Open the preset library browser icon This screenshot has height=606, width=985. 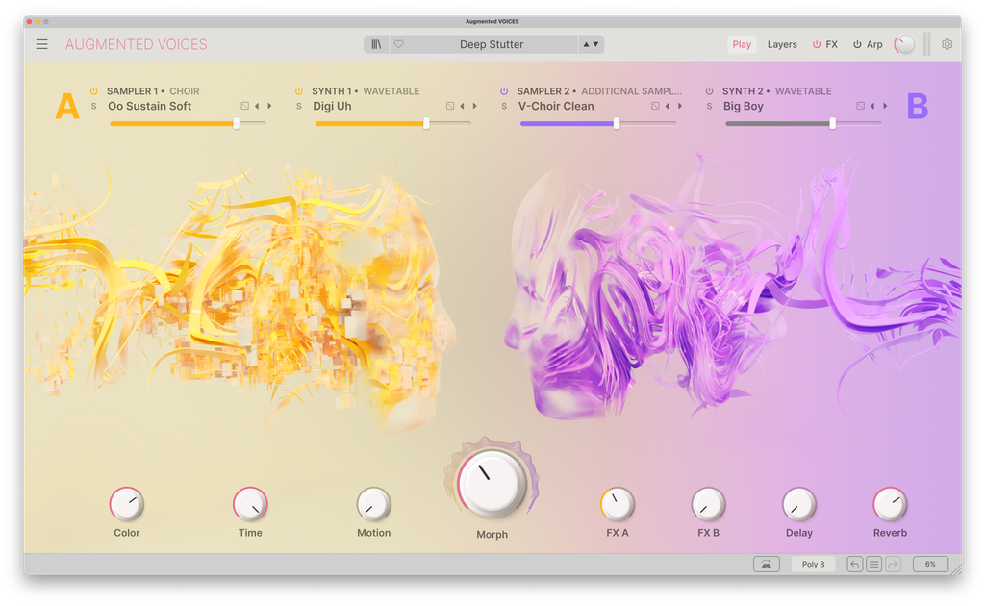tap(376, 44)
